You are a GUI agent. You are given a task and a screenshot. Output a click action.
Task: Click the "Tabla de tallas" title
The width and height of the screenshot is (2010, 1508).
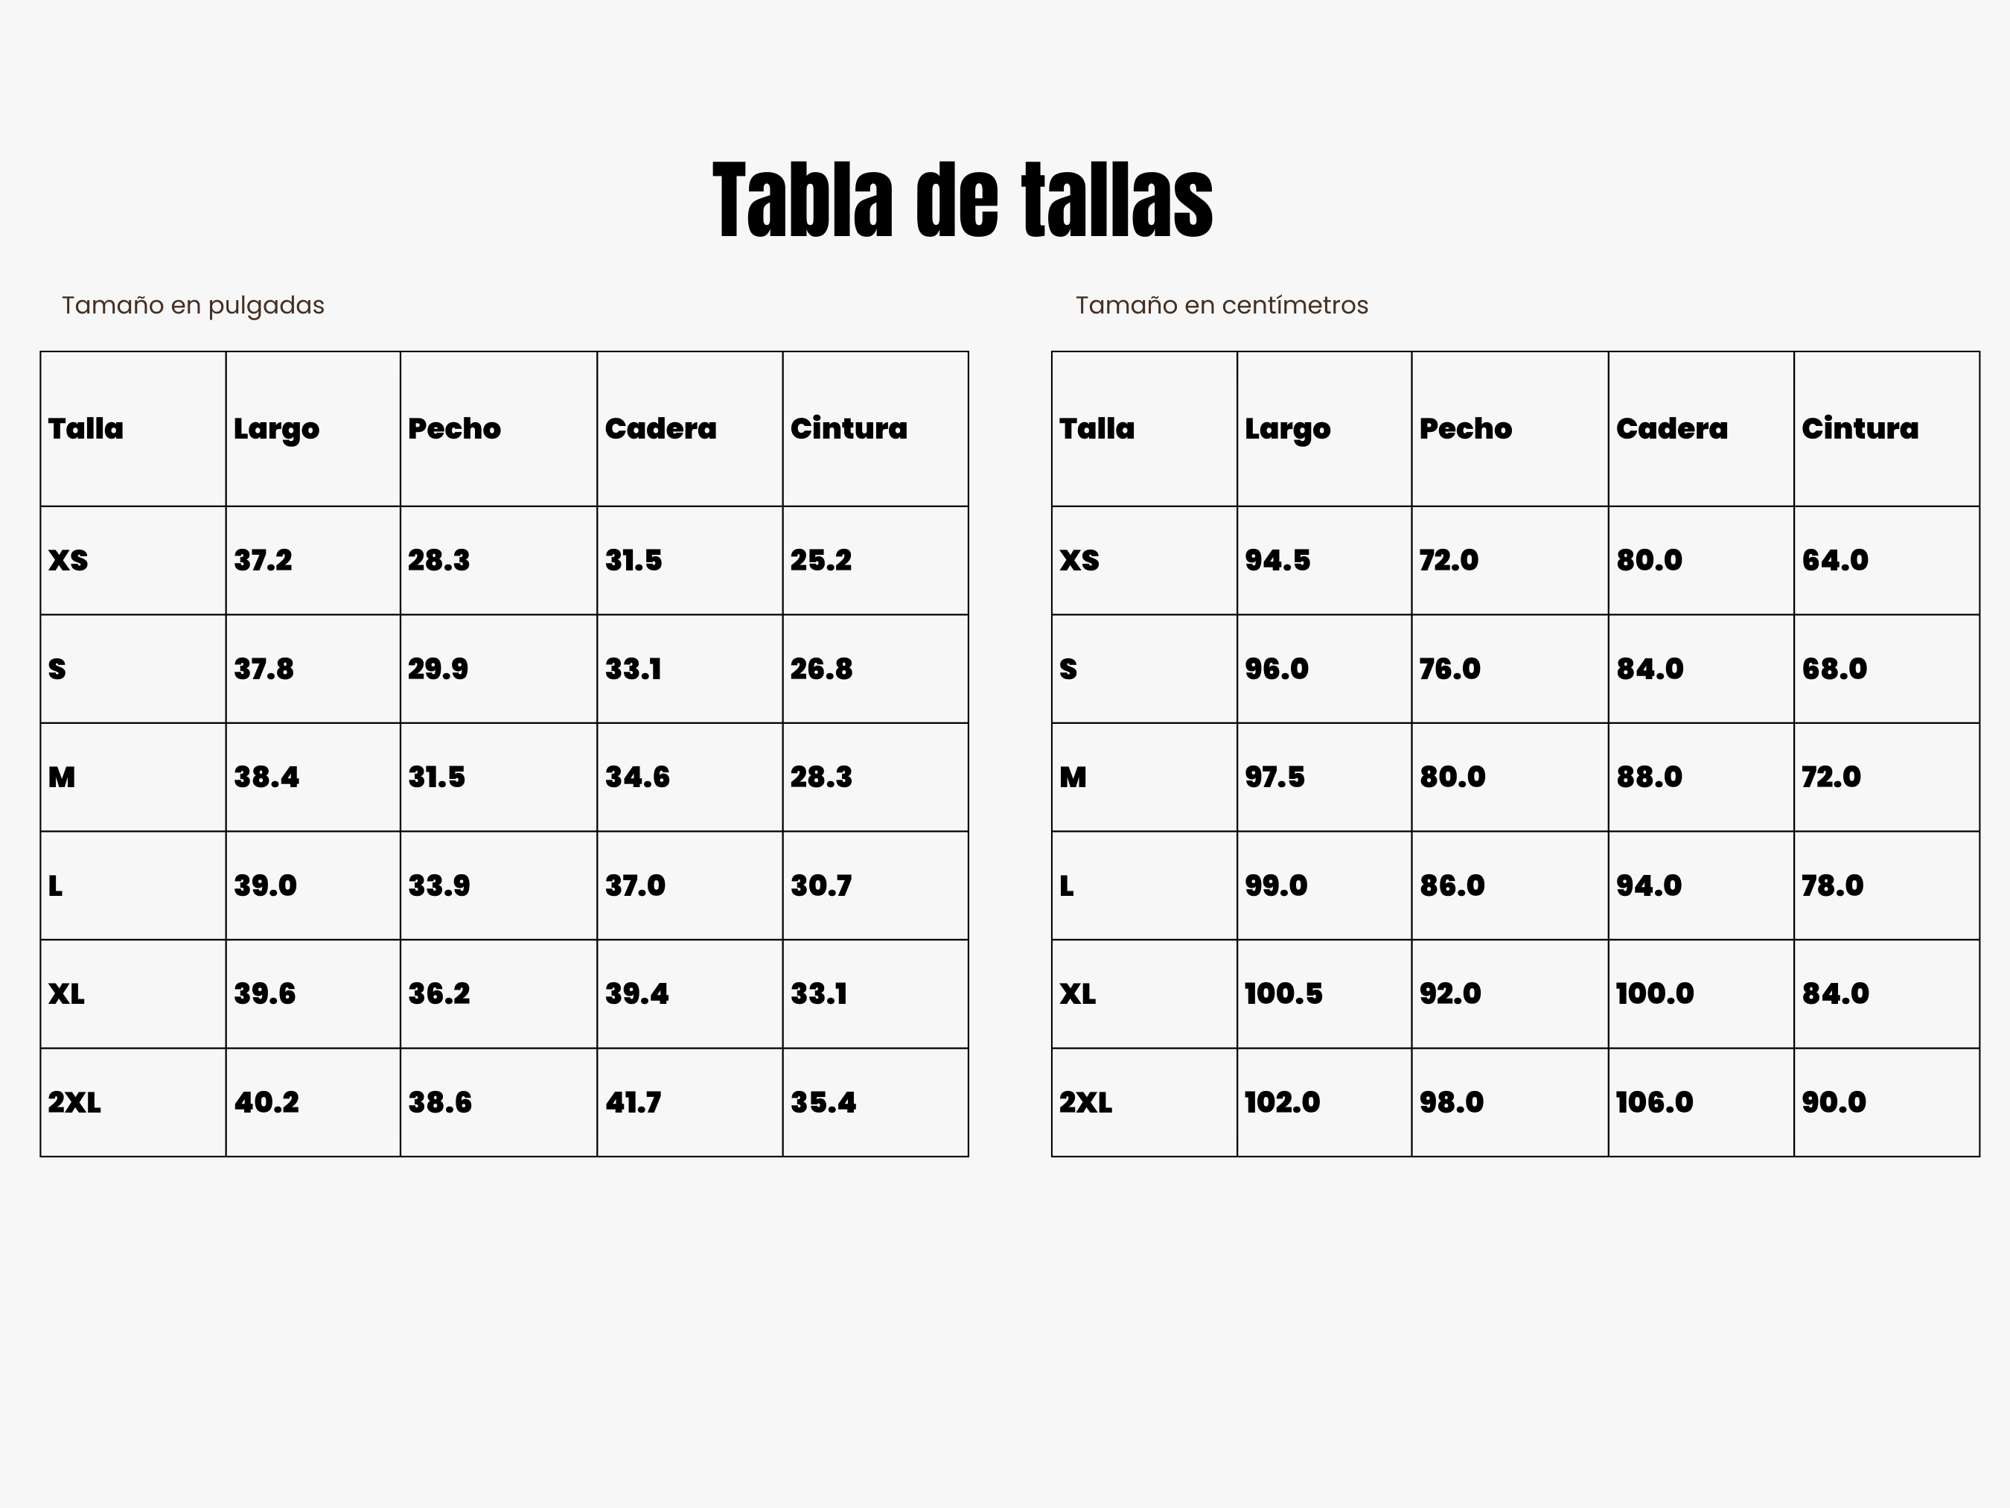[x=963, y=200]
